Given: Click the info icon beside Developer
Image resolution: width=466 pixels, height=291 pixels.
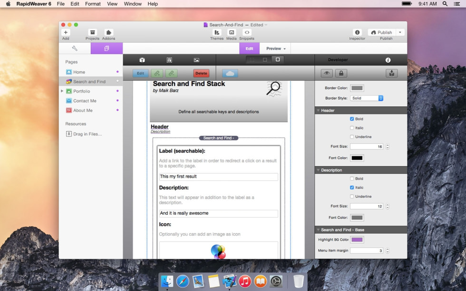Looking at the screenshot, I should 388,60.
